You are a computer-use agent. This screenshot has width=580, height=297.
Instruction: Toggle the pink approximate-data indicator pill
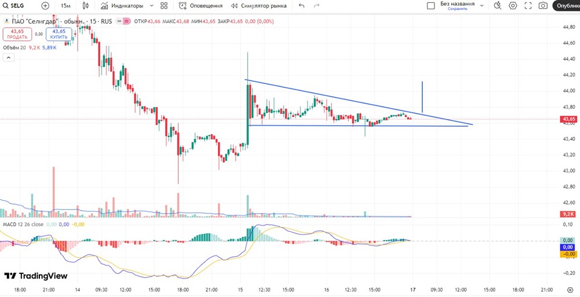pos(127,21)
